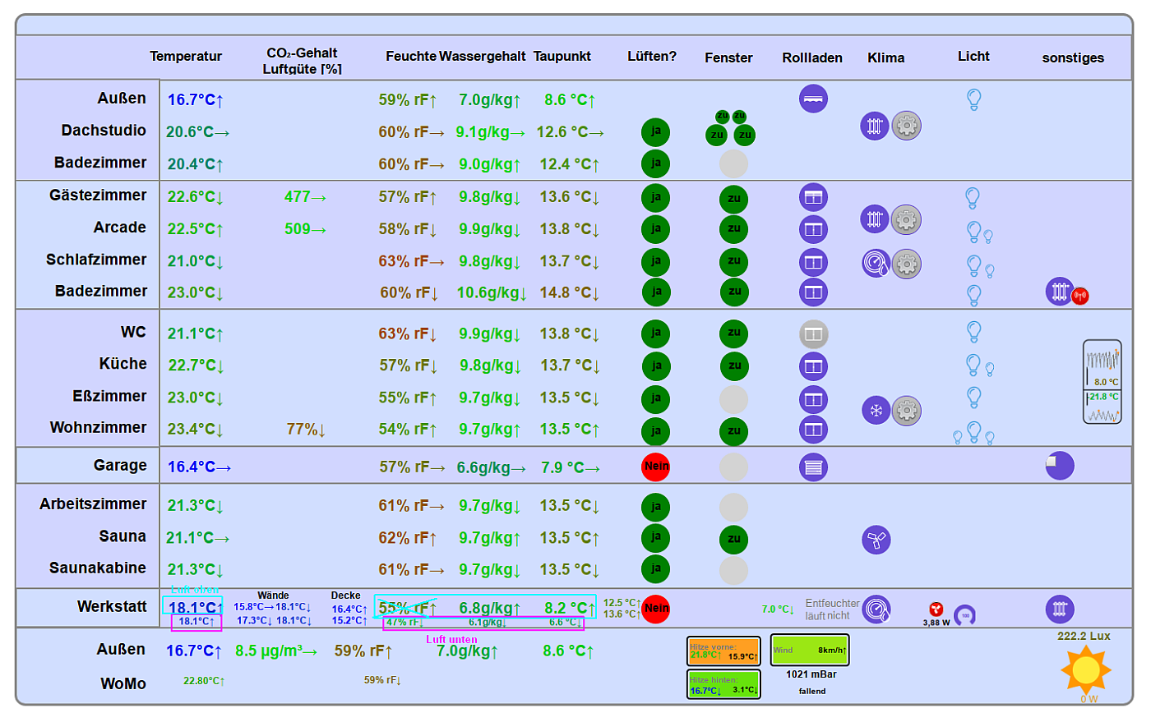This screenshot has width=1151, height=722.
Task: Click the awning icon in the top Außen row
Action: (813, 99)
